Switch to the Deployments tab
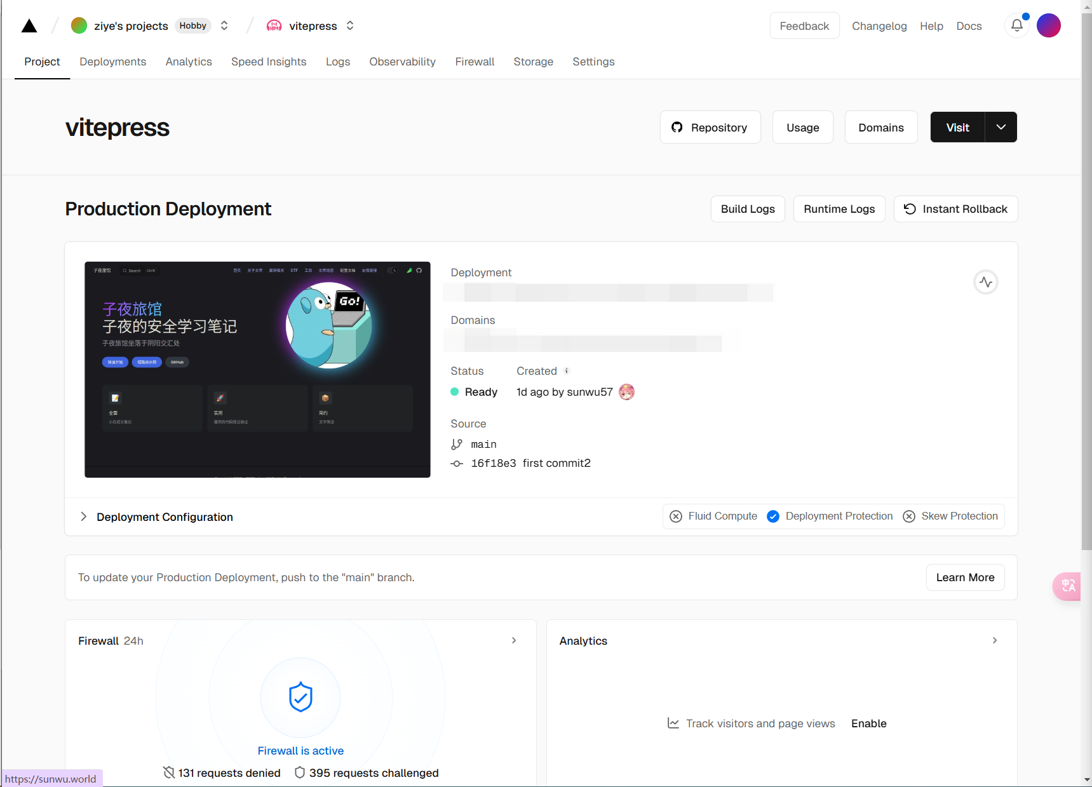 [x=112, y=62]
